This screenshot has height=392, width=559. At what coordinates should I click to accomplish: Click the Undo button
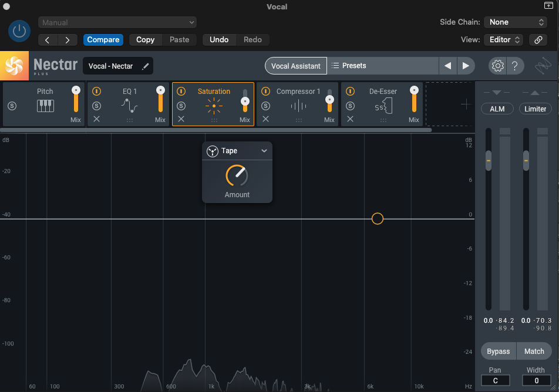[x=219, y=39]
